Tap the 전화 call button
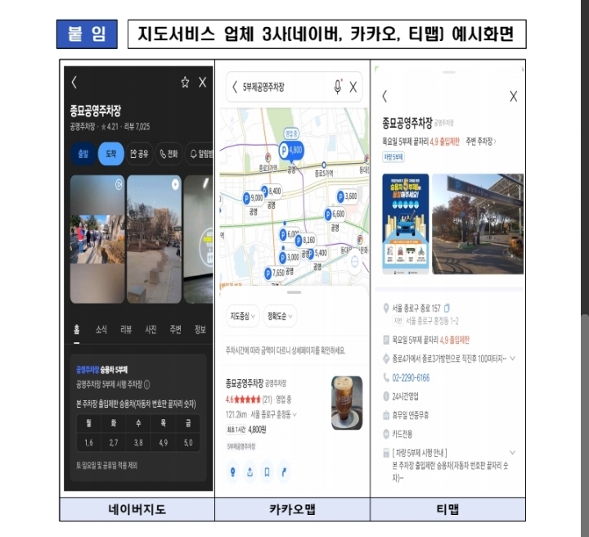This screenshot has width=589, height=537. point(169,154)
